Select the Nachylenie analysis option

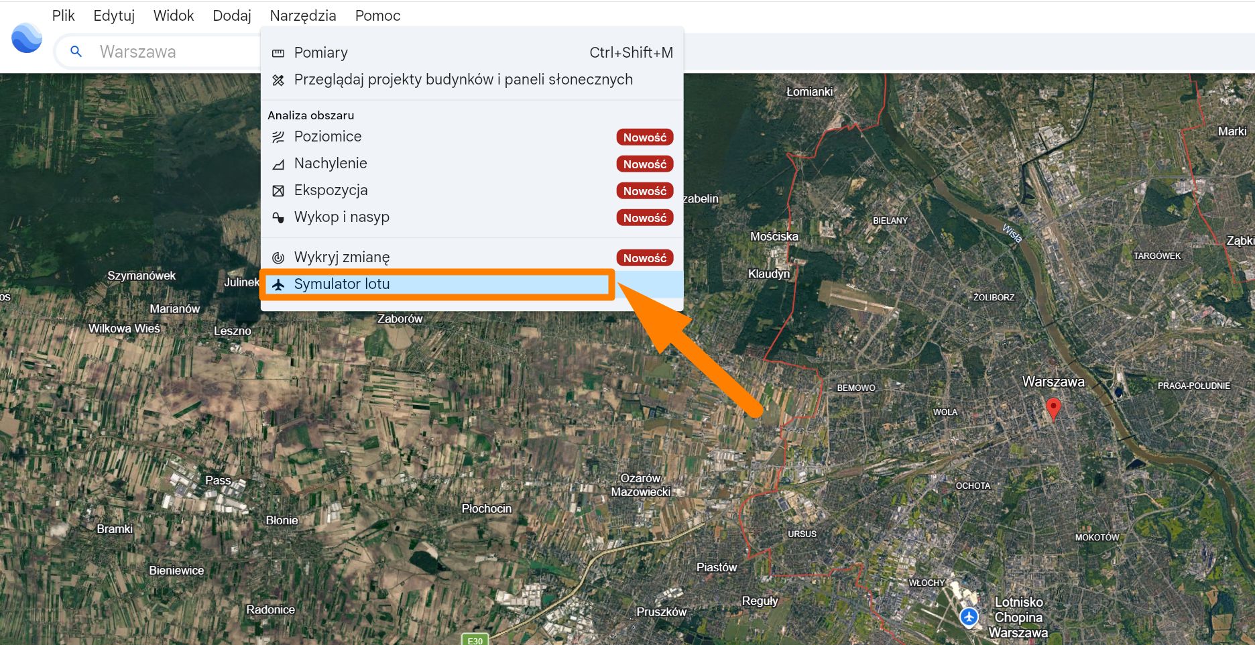[x=472, y=164]
